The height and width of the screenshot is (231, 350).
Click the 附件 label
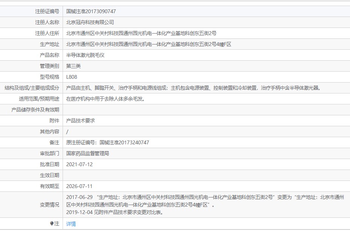click(54, 121)
